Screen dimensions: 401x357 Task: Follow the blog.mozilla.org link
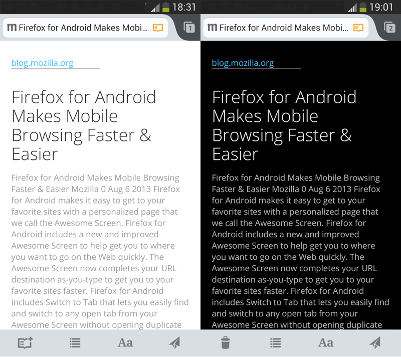(42, 63)
